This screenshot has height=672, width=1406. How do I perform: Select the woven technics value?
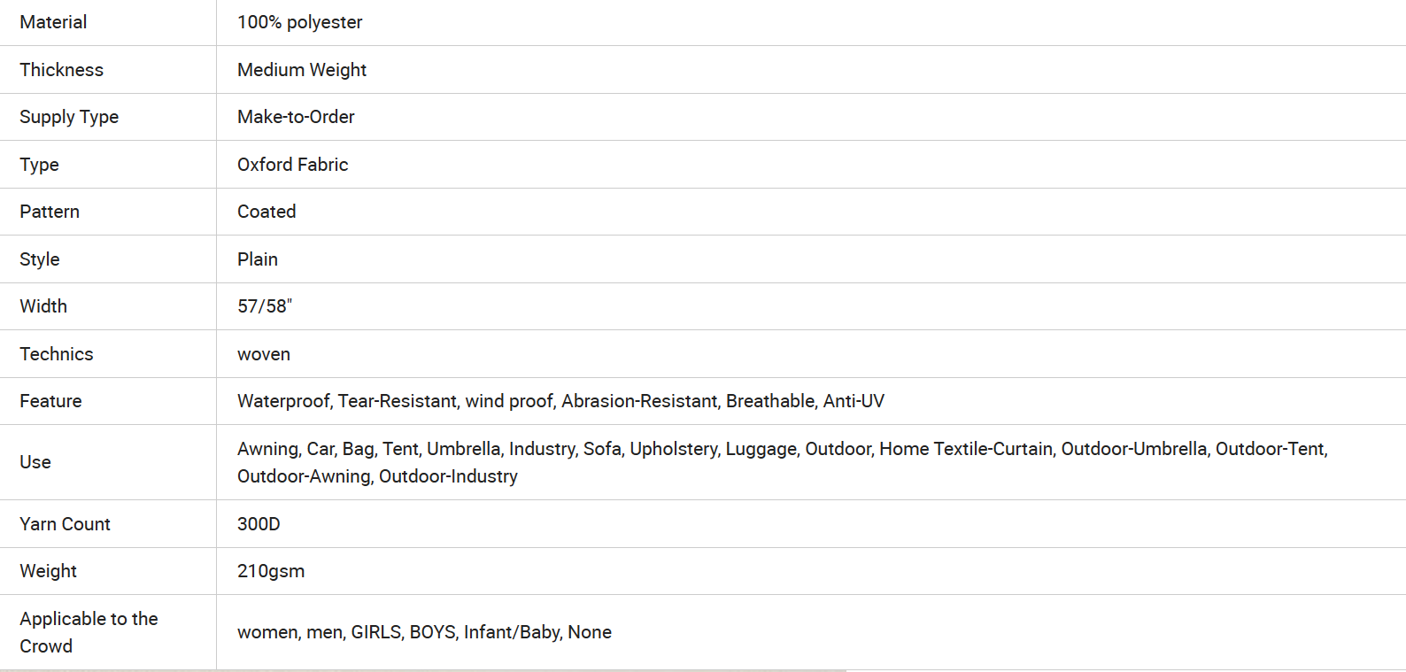coord(264,354)
